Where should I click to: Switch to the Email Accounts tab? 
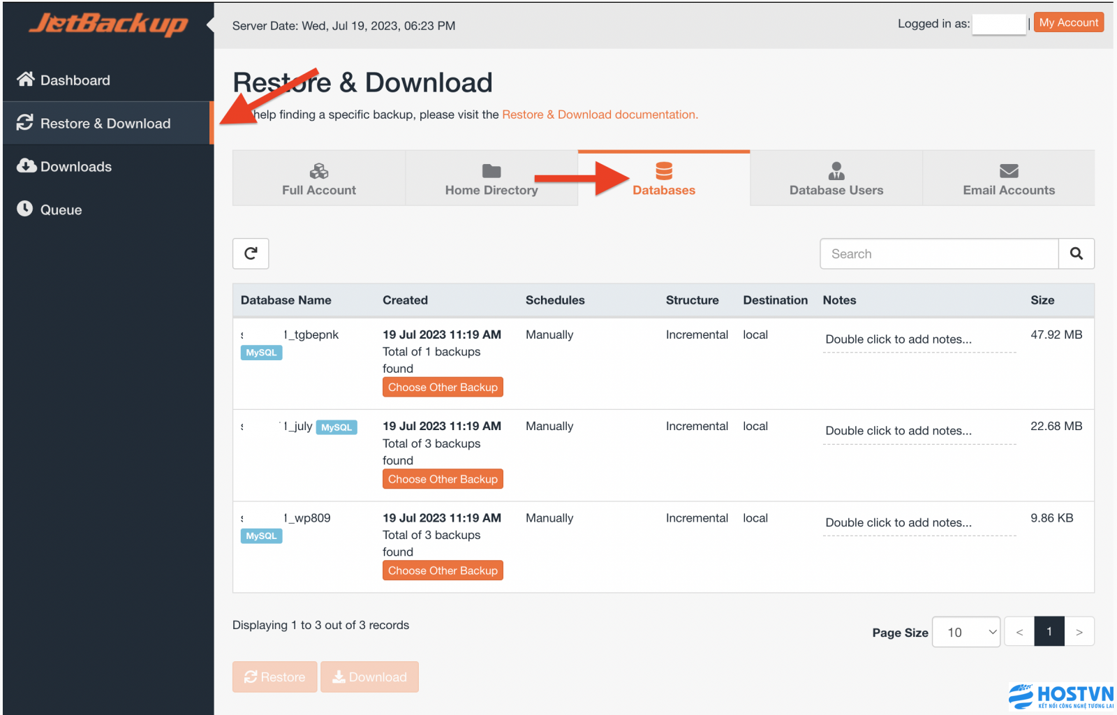[x=1009, y=178]
